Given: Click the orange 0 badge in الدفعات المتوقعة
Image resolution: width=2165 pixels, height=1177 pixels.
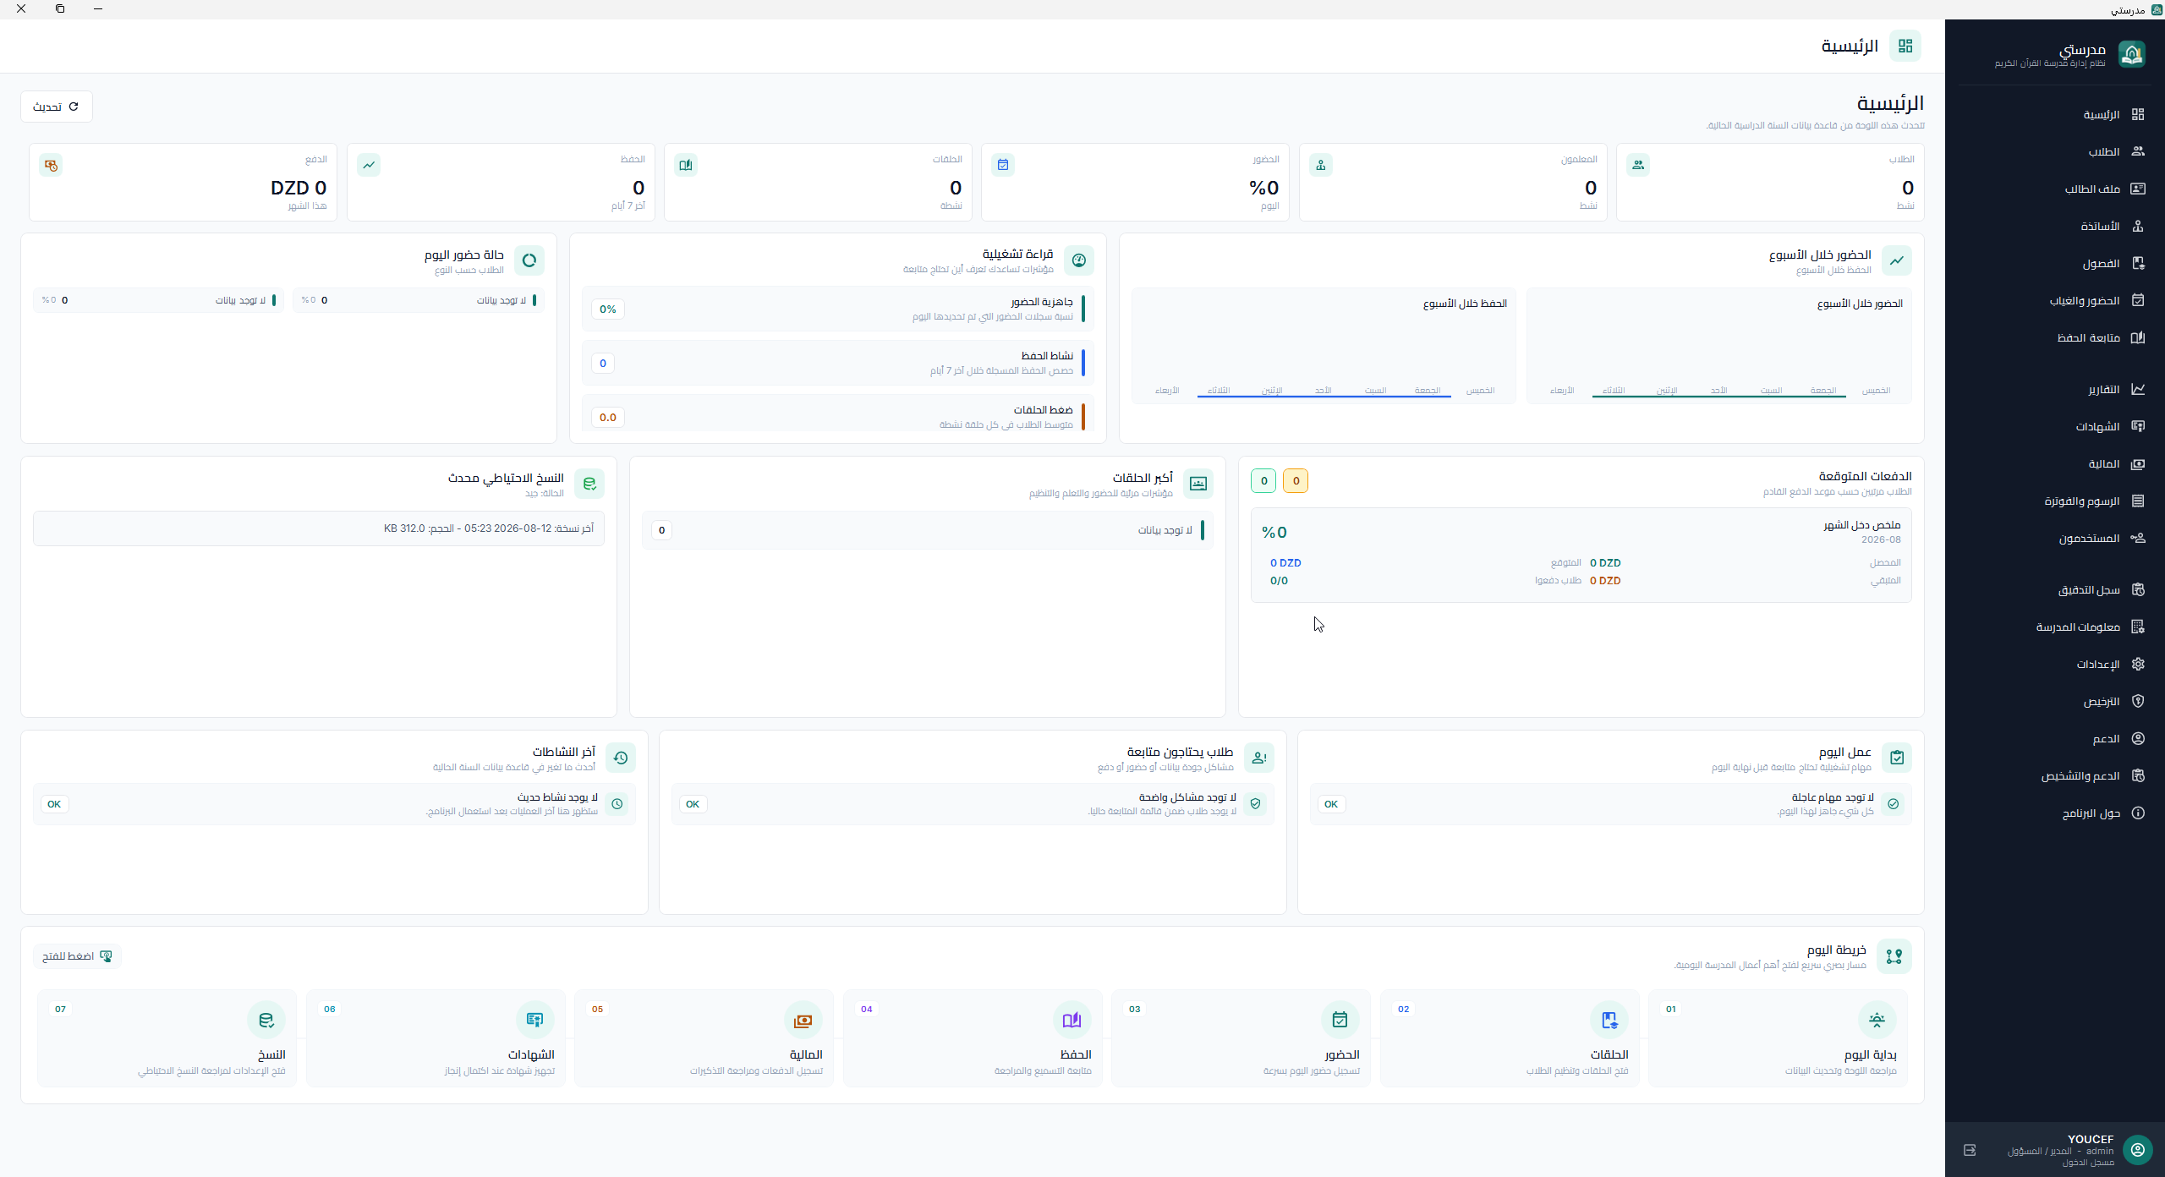Looking at the screenshot, I should [1296, 480].
